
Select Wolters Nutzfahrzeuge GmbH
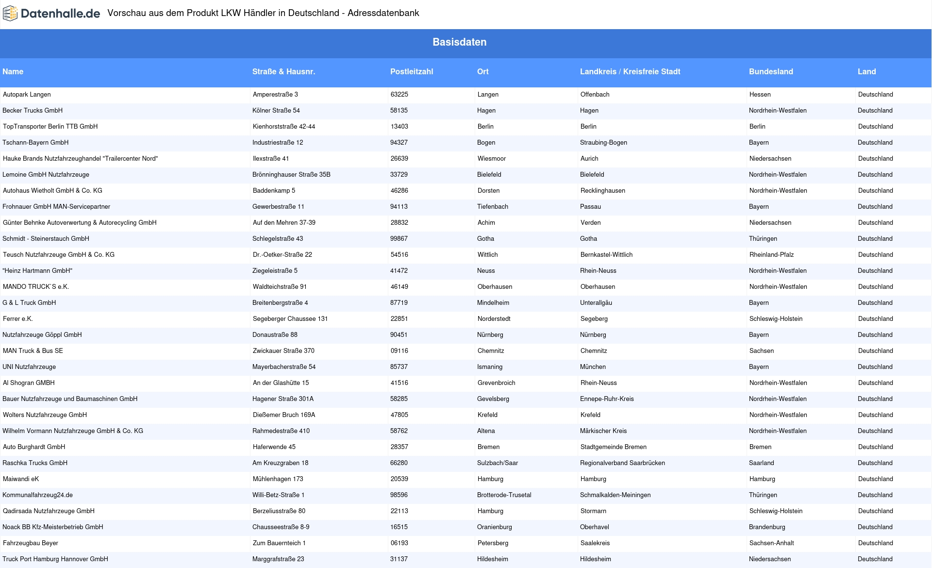(x=45, y=415)
